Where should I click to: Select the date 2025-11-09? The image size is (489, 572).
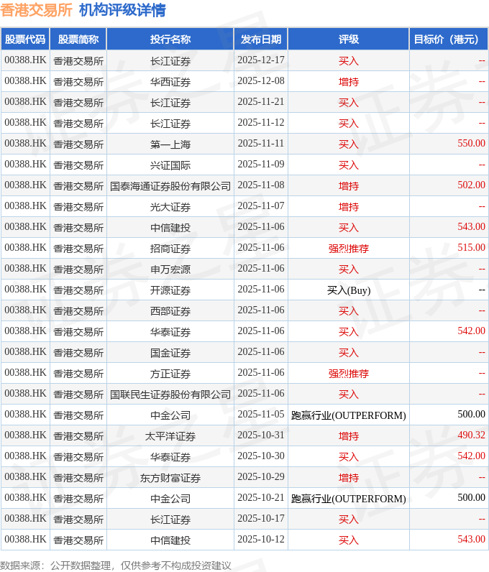pos(261,164)
